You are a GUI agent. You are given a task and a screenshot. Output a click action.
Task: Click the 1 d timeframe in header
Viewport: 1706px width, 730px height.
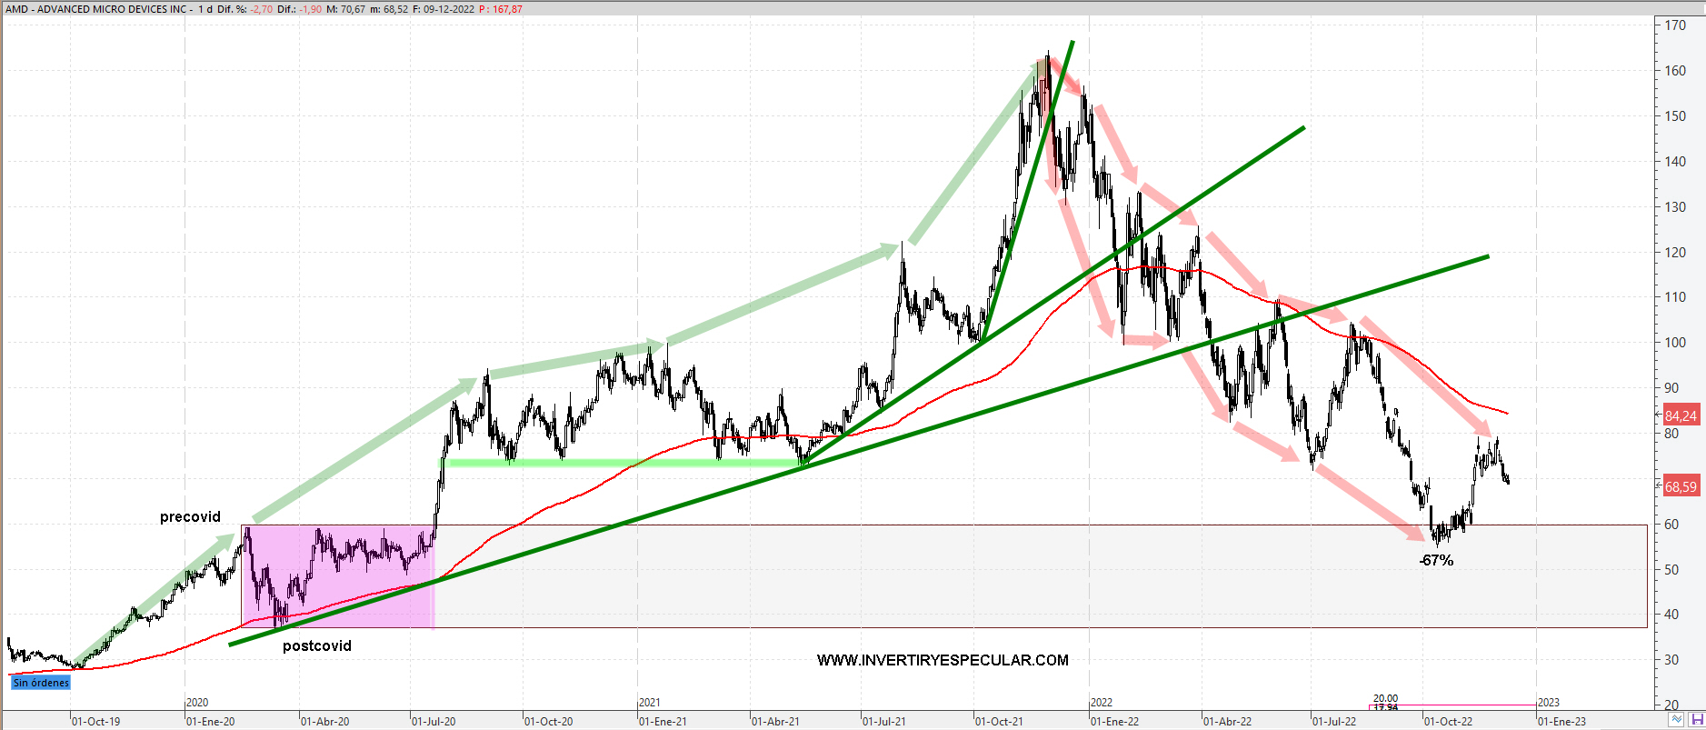pos(205,9)
